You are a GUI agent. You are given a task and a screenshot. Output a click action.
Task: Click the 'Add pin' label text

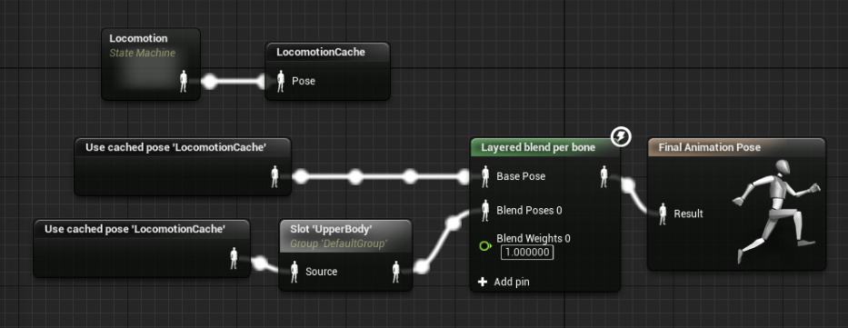[512, 282]
